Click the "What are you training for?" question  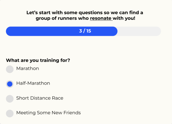pos(38,60)
